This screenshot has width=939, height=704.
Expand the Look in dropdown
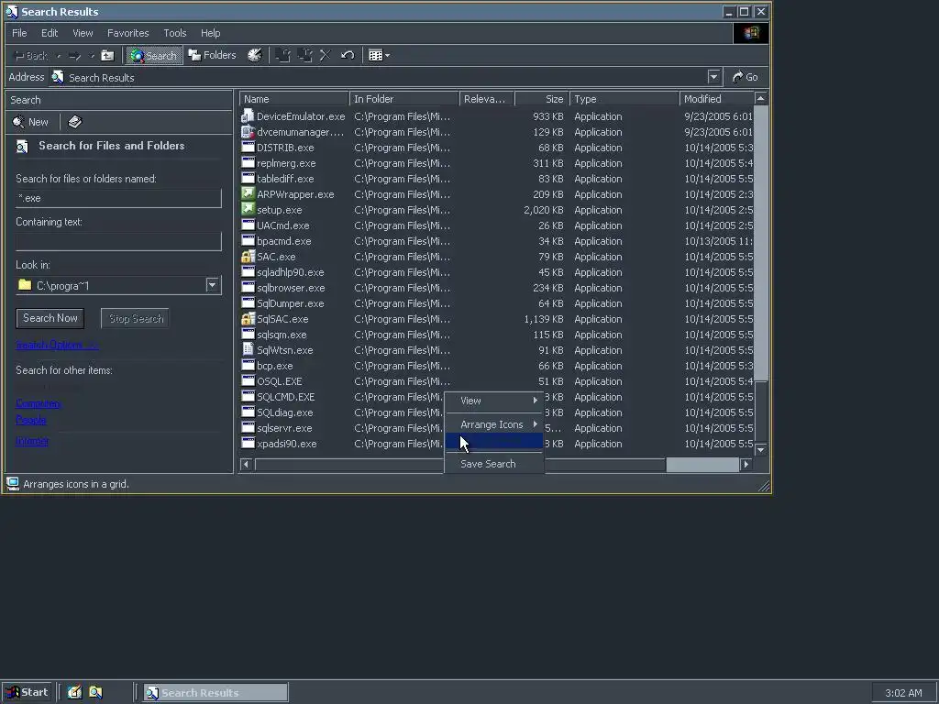[213, 285]
